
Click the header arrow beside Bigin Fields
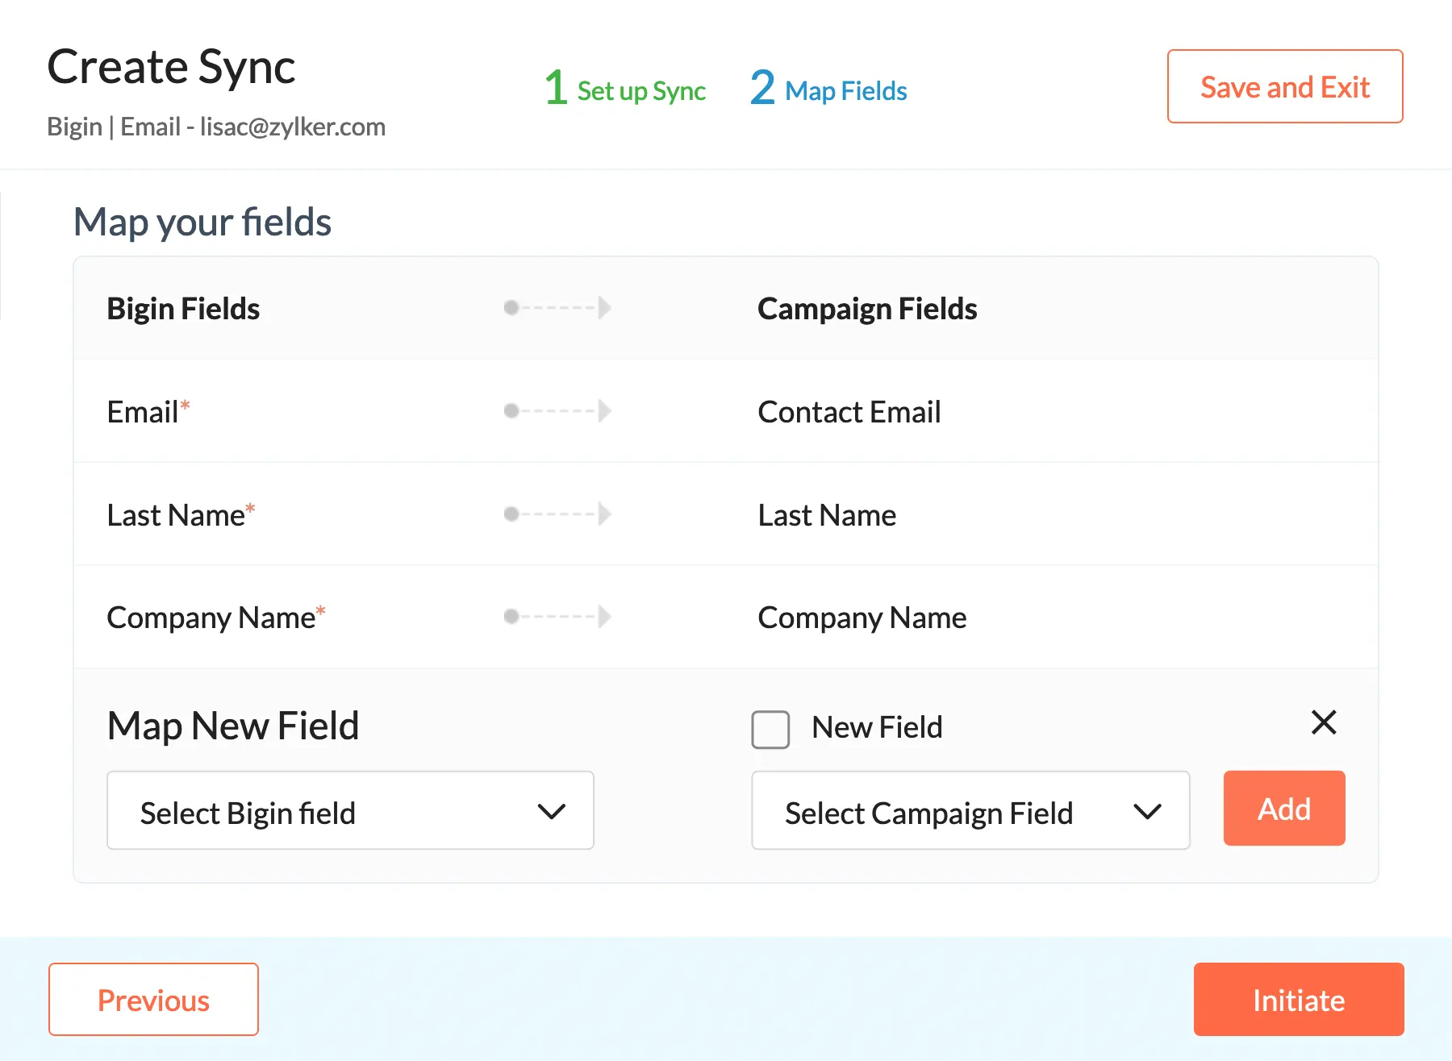pyautogui.click(x=557, y=308)
